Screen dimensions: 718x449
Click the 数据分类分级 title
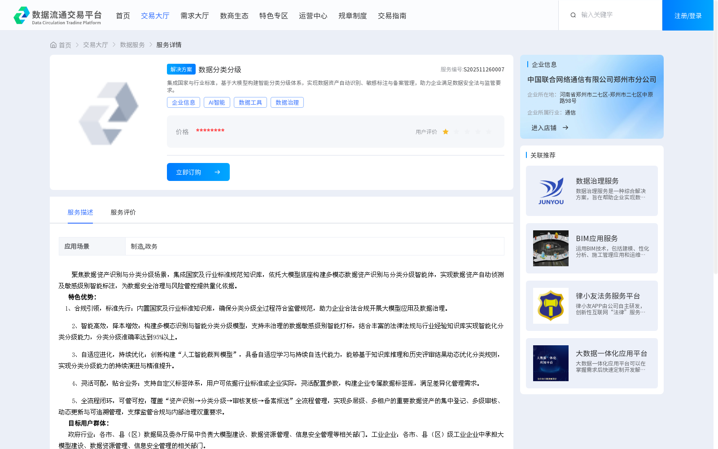click(x=220, y=70)
